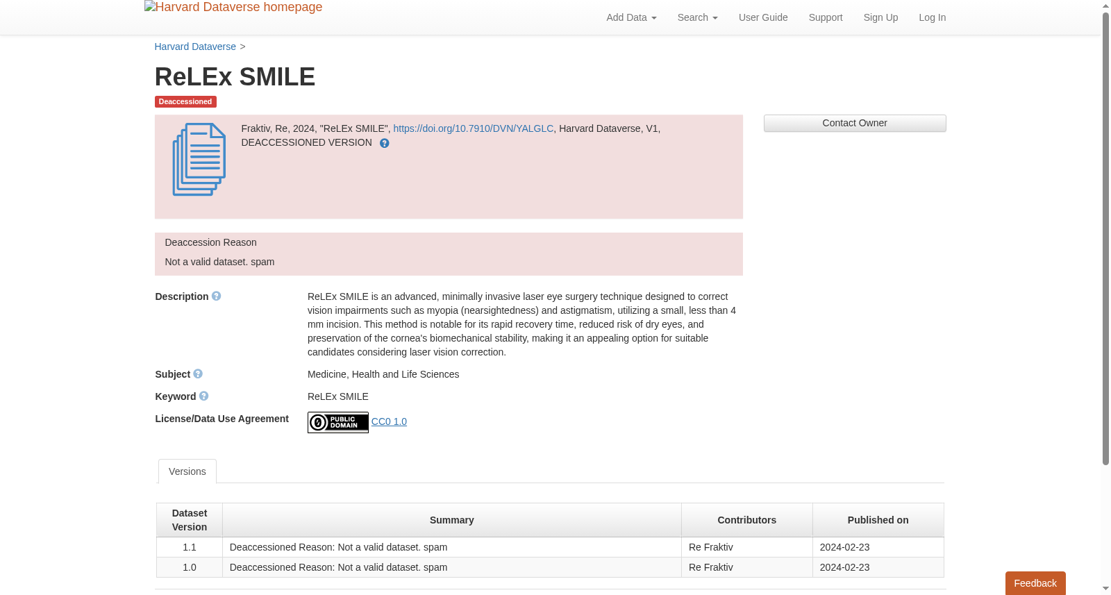1111x595 pixels.
Task: Click the red Deaccessioned status label
Action: click(185, 101)
